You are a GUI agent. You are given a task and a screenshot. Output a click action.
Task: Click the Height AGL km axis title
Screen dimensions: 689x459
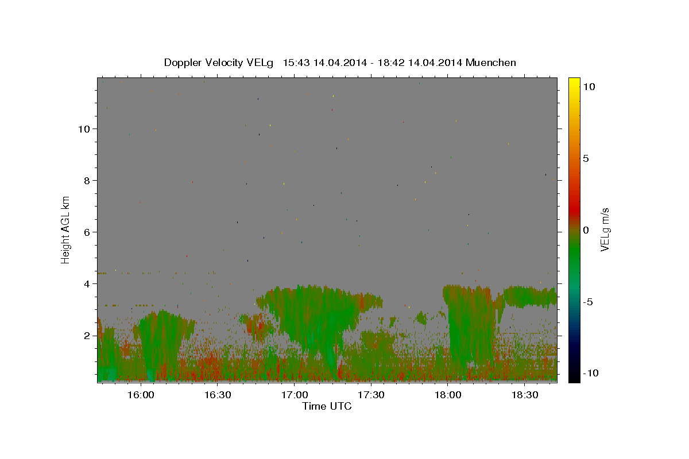[65, 229]
